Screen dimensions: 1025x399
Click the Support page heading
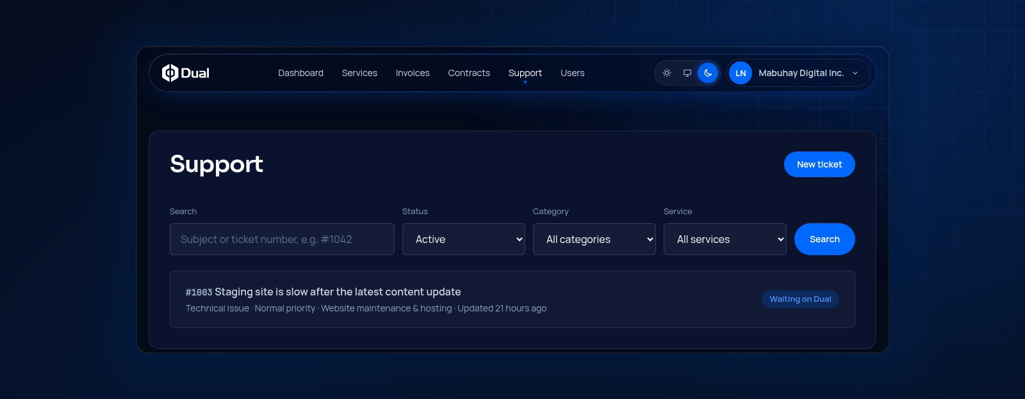[217, 164]
